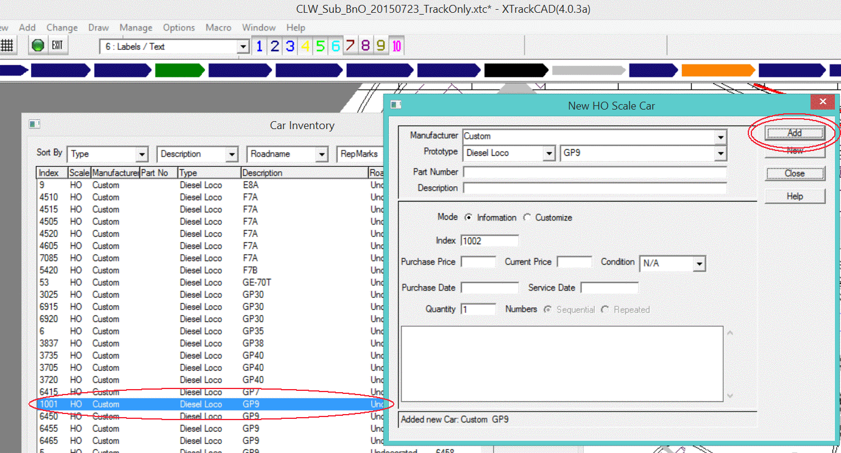The width and height of the screenshot is (841, 453).
Task: Click into the Current Price field
Action: point(575,262)
